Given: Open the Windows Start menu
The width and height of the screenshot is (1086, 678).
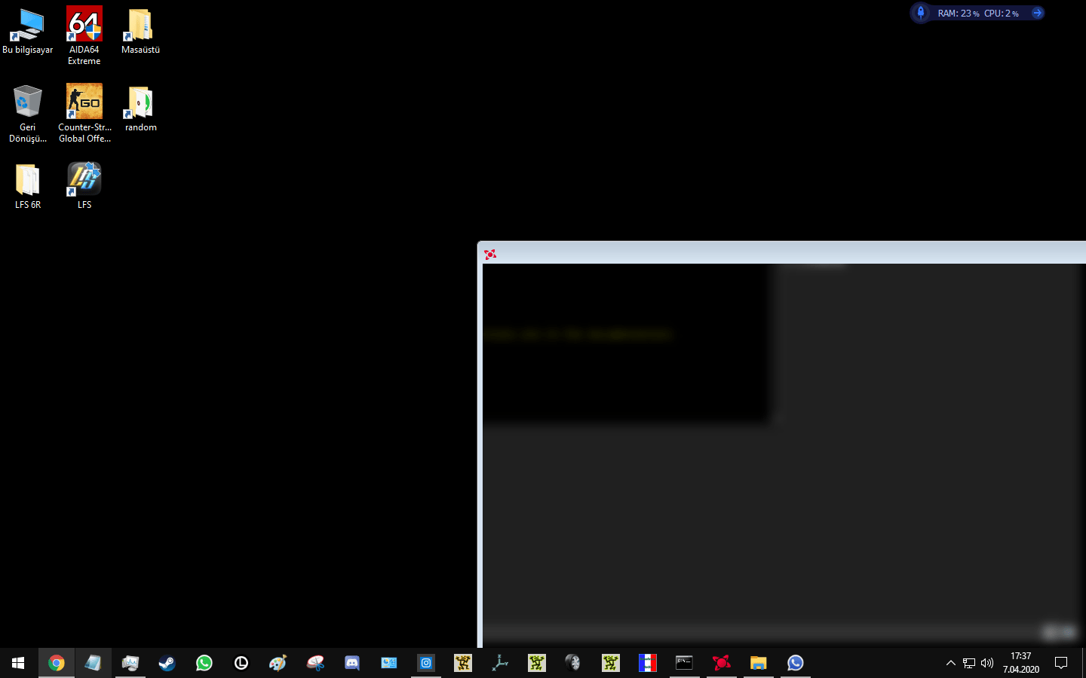Looking at the screenshot, I should (18, 663).
